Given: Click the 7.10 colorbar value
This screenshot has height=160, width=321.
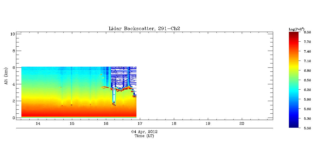Looking at the screenshot, I should pos(307,61).
